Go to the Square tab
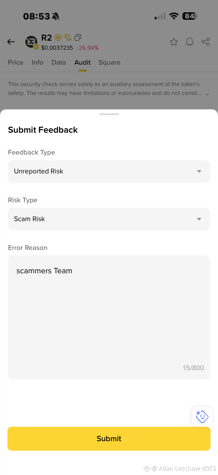 coord(110,63)
